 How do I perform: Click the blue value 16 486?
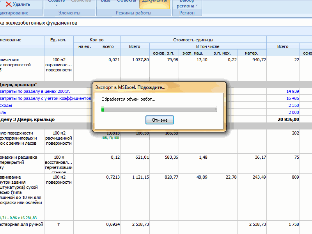pos(292,98)
